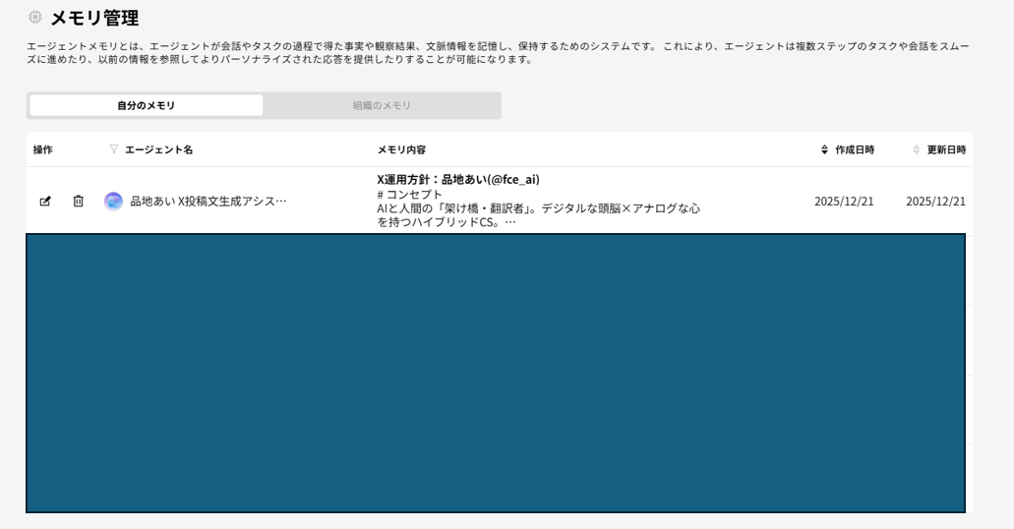This screenshot has width=1014, height=529.
Task: Switch to the 自分のメモリ tab
Action: [147, 105]
